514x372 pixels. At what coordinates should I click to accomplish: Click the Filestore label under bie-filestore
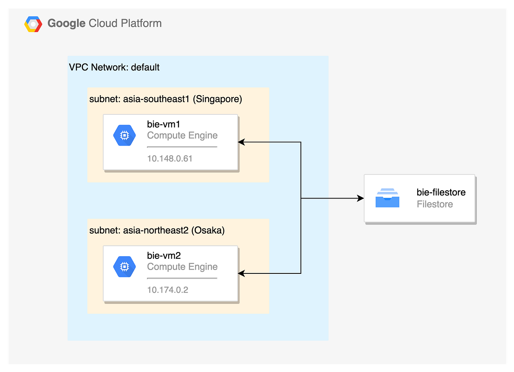point(434,204)
